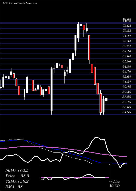Click the 58.25 price label
Image resolution: width=136 pixels, height=191 pixels.
coord(127,97)
